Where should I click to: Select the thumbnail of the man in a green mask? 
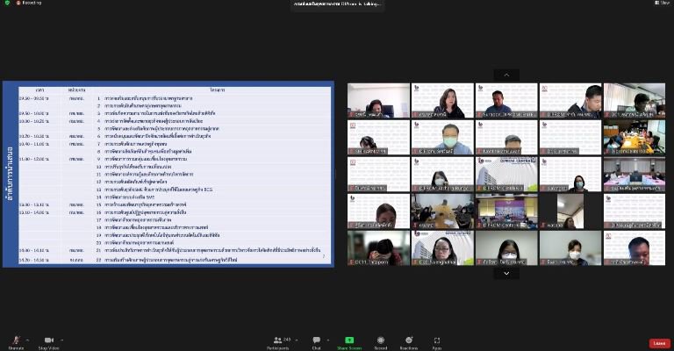click(x=442, y=137)
